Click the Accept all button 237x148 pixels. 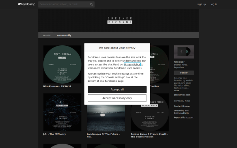point(117,90)
